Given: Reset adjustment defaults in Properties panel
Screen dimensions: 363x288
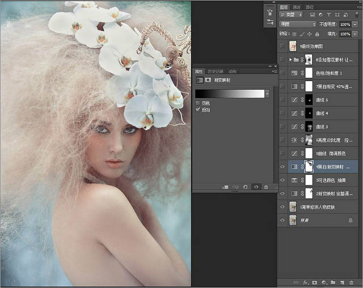Looking at the screenshot, I should 245,187.
